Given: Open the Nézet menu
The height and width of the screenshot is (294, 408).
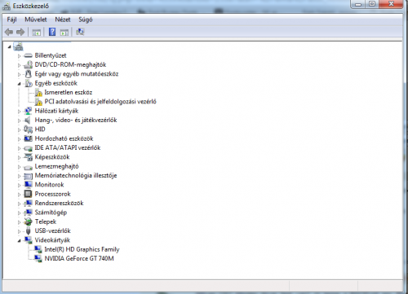Looking at the screenshot, I should tap(63, 20).
